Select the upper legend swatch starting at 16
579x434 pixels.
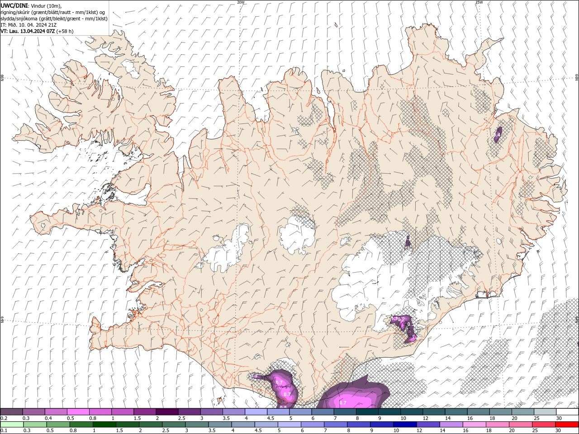pos(478,412)
